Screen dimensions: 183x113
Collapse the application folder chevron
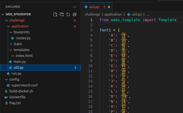(9, 26)
